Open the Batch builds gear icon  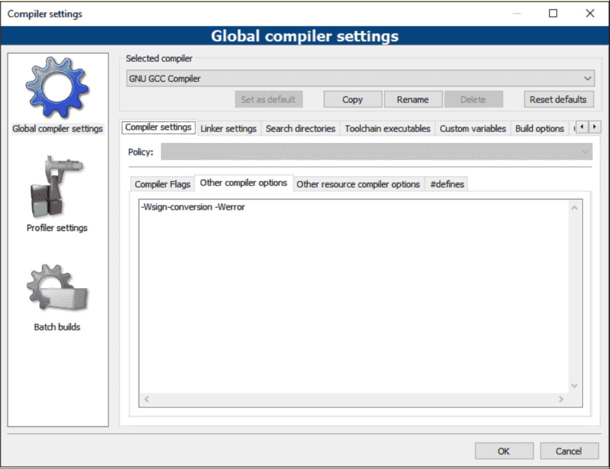[57, 289]
